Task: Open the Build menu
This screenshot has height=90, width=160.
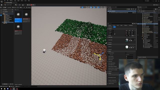Action: (x=18, y=1)
